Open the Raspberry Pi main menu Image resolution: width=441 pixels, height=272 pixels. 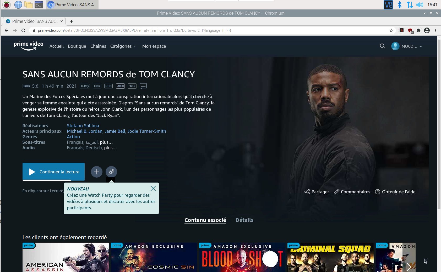tap(7, 5)
